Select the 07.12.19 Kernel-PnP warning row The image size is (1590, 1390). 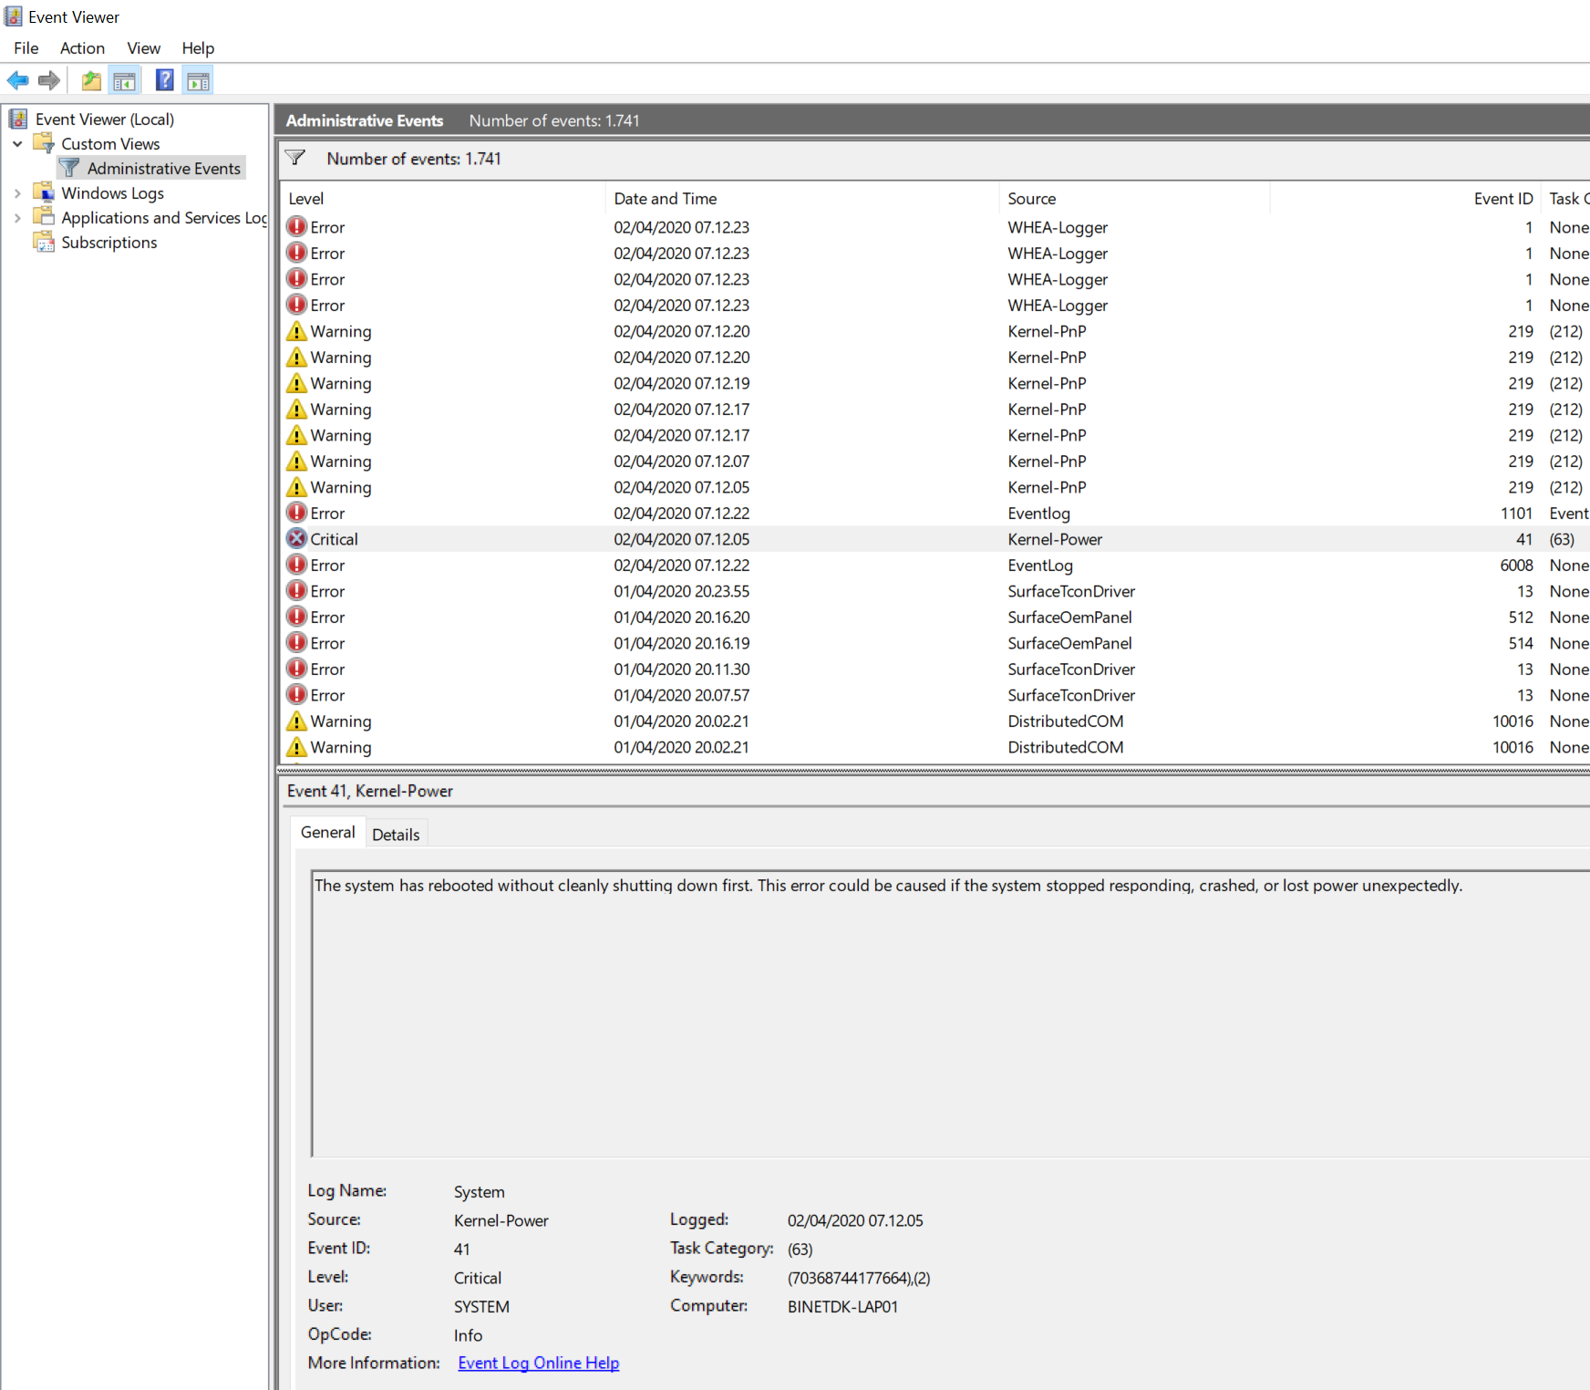pyautogui.click(x=934, y=383)
